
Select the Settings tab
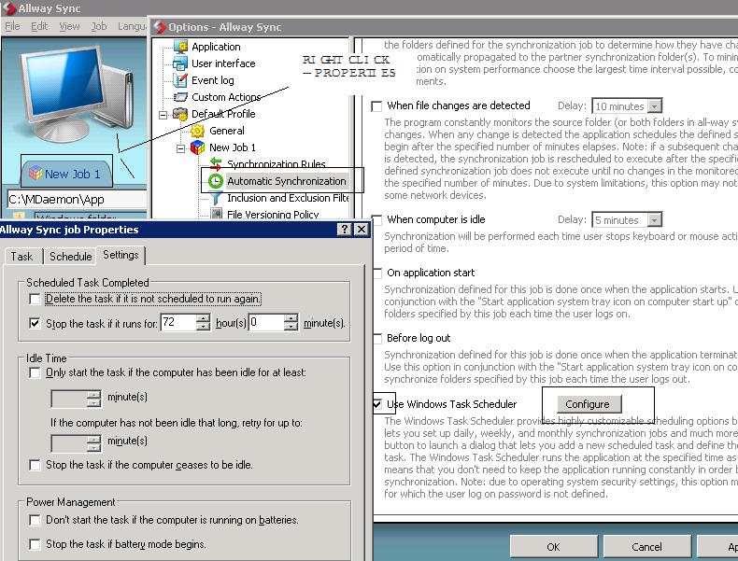point(121,255)
